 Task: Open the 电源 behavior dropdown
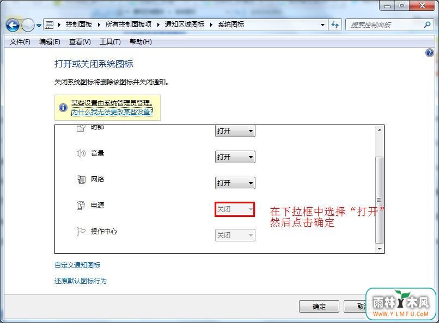coord(235,209)
